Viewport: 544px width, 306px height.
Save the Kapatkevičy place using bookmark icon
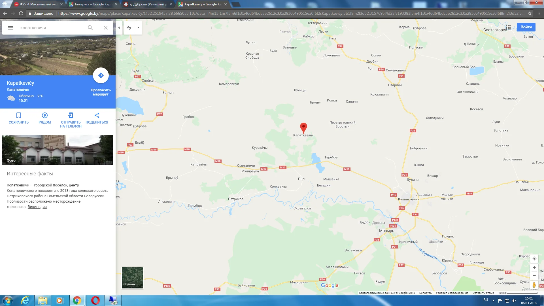coord(19,115)
